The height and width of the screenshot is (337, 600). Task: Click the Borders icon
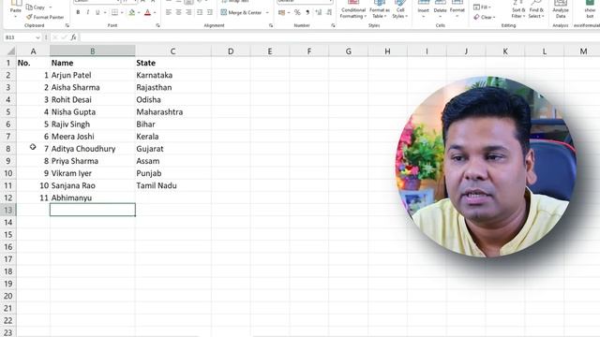click(x=114, y=12)
